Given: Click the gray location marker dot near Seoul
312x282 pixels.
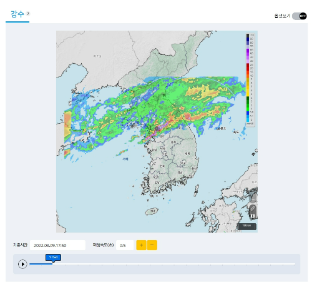Looking at the screenshot, I should tap(157, 129).
